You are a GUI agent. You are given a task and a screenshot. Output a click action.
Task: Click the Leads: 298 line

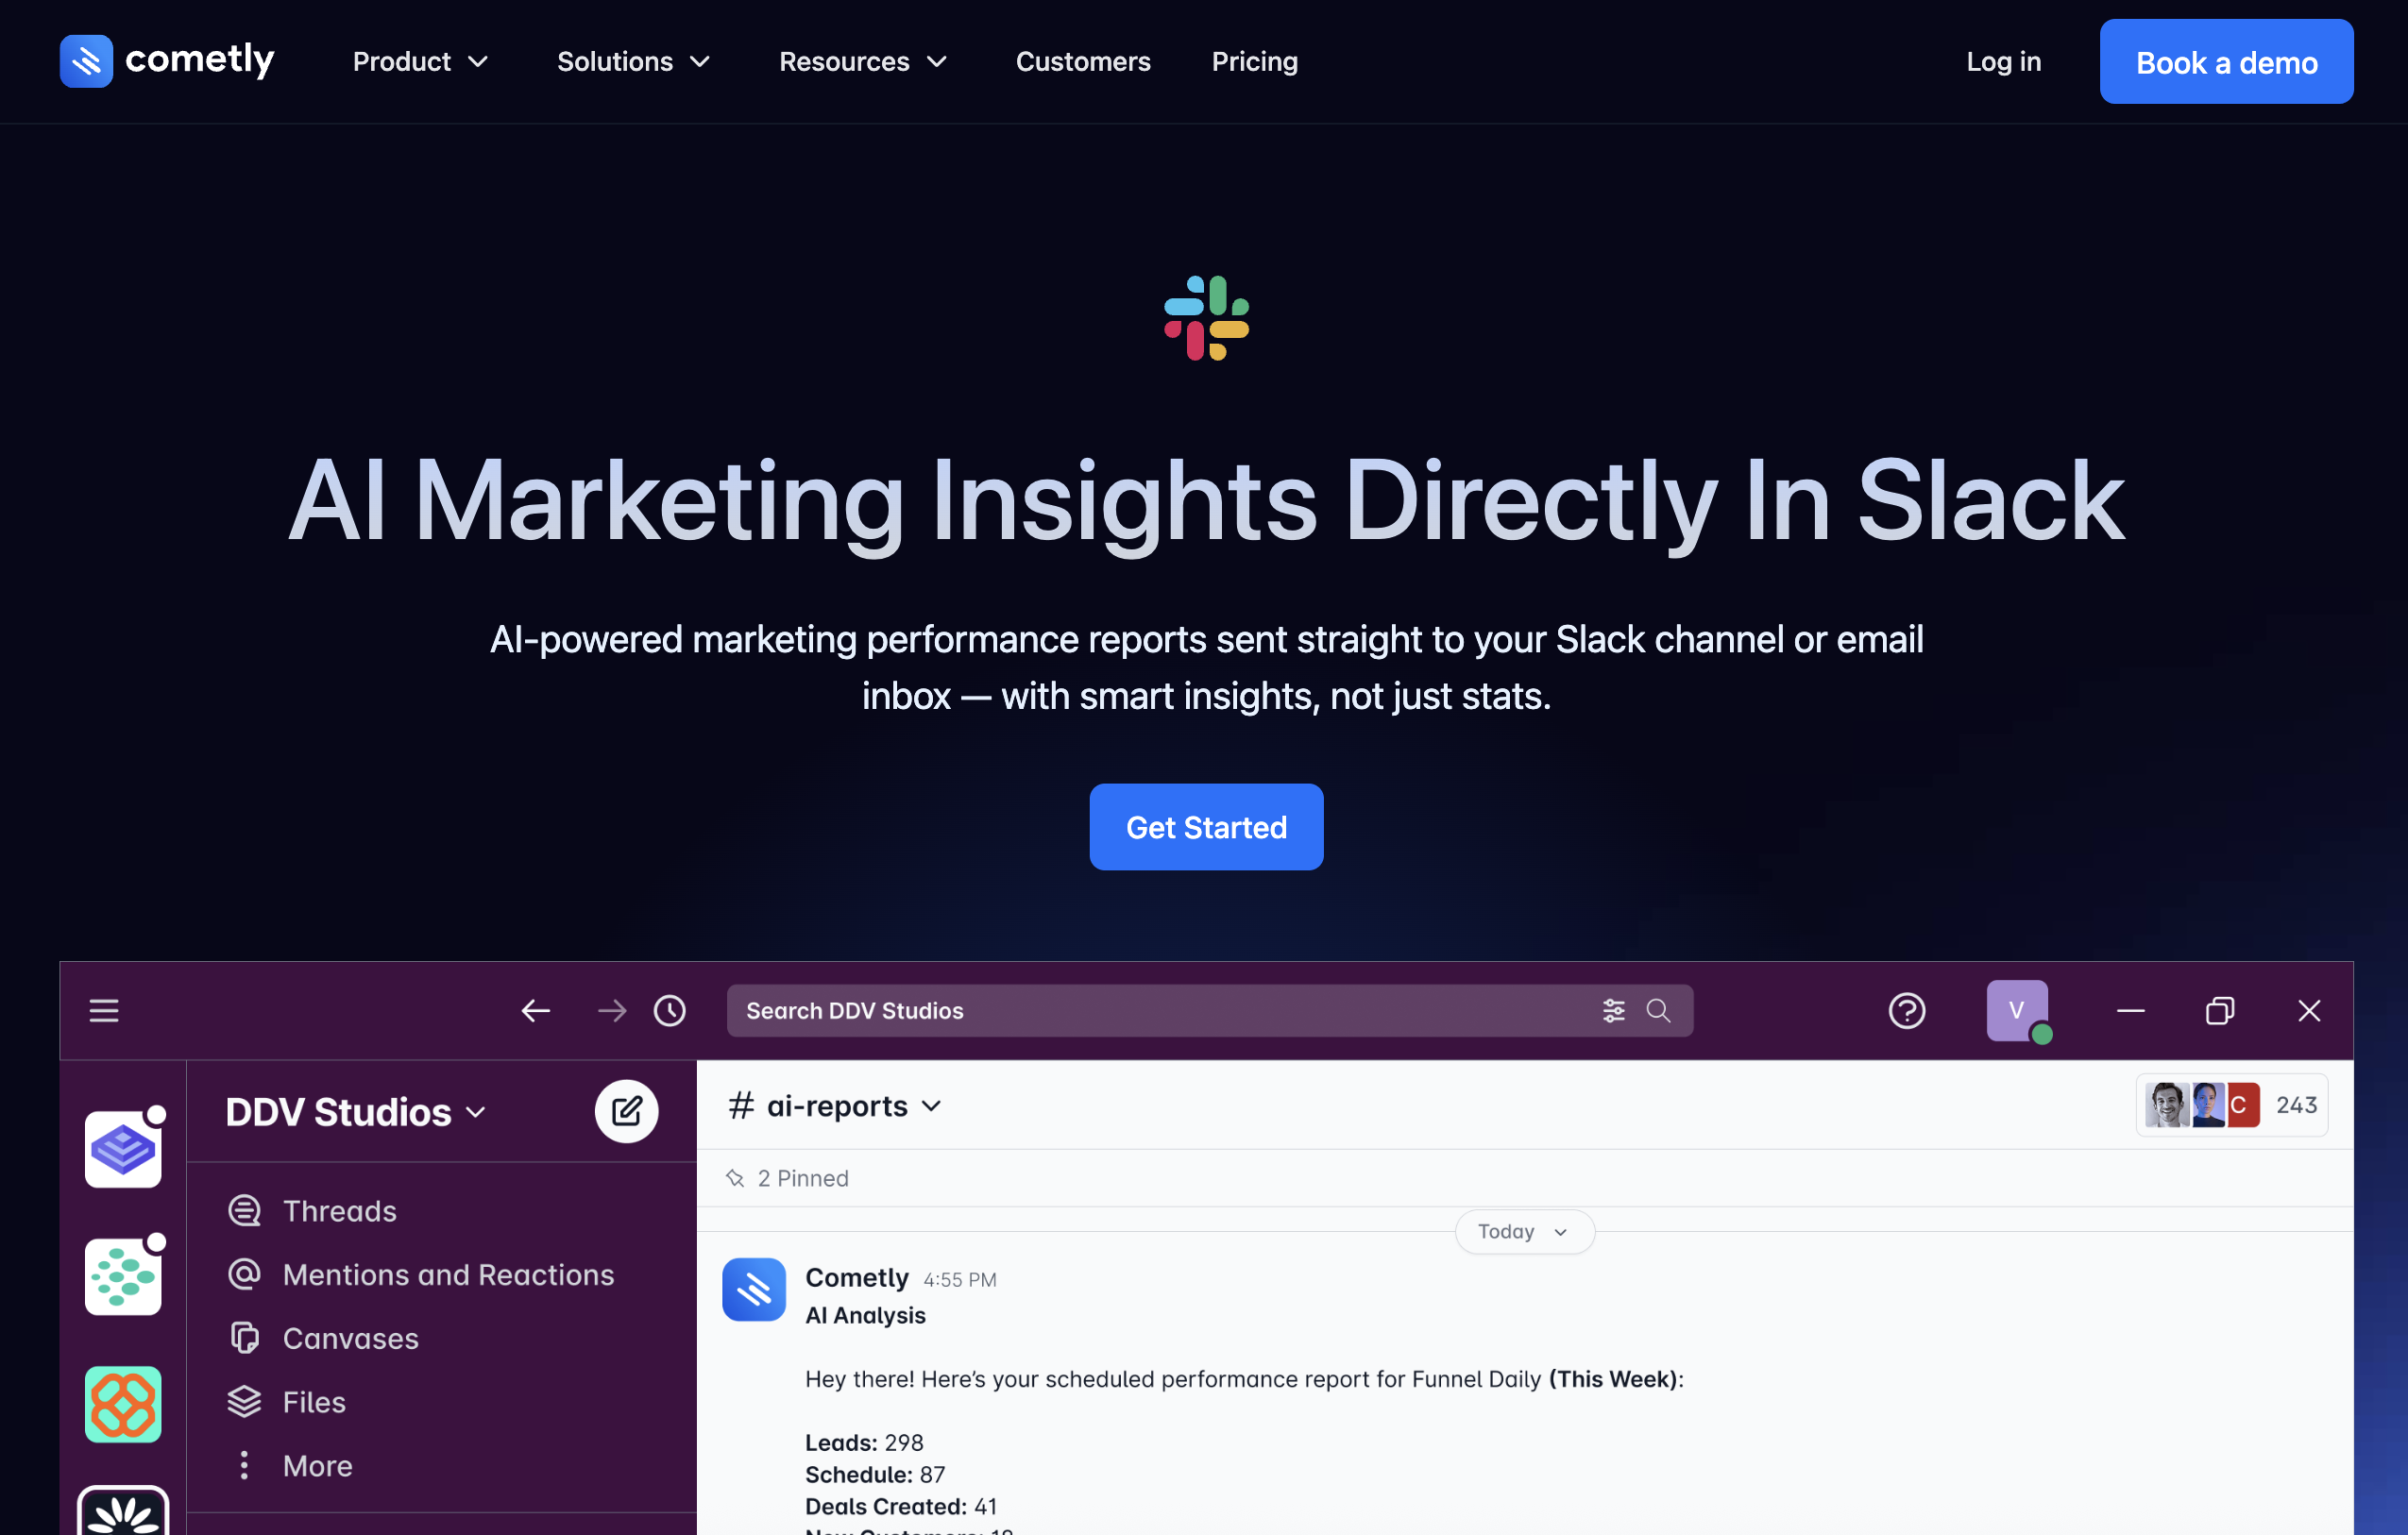coord(864,1443)
